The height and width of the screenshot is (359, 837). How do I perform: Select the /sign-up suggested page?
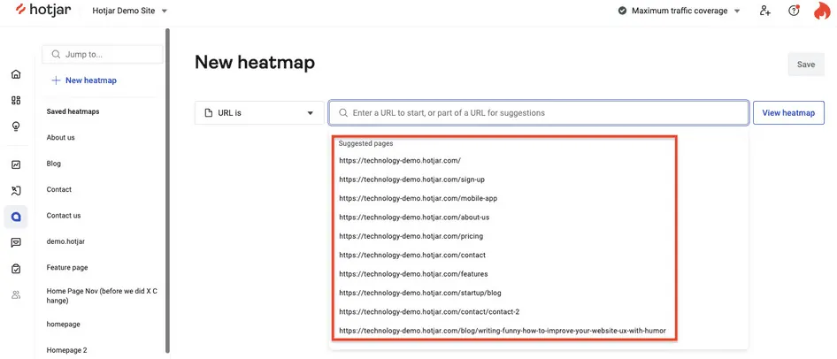(x=411, y=179)
